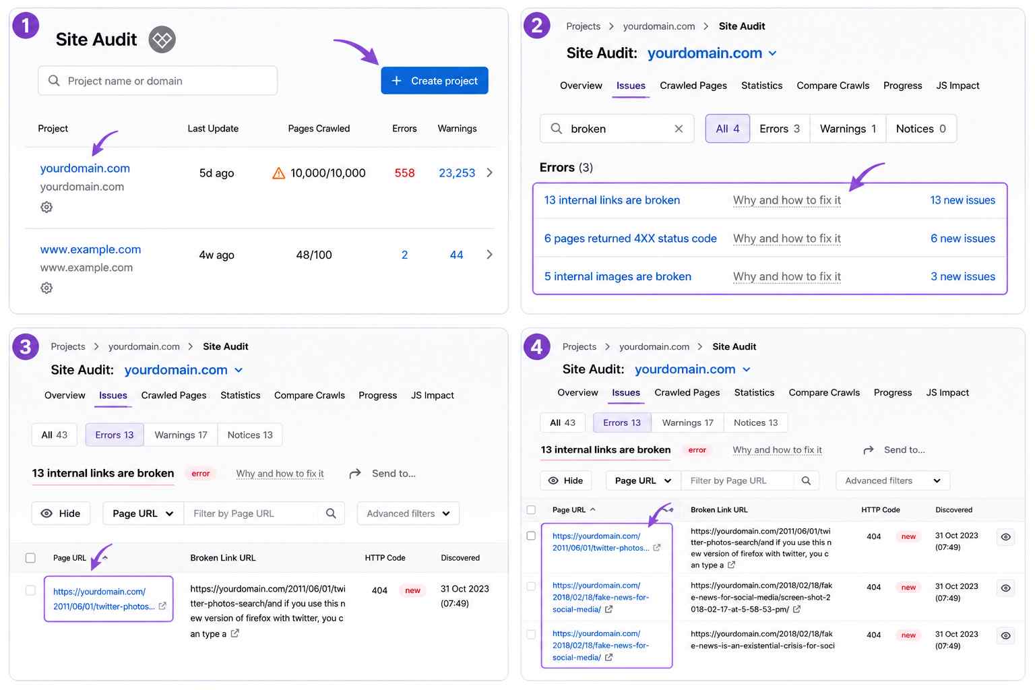Open yourdomain.com dropdown in panel 2 title

(x=772, y=53)
